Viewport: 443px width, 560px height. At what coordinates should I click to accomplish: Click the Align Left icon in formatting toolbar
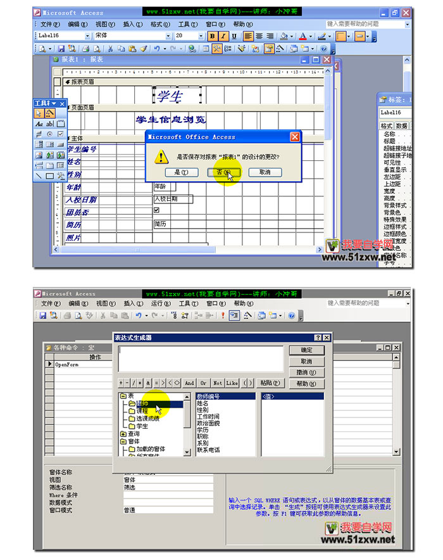pos(248,36)
